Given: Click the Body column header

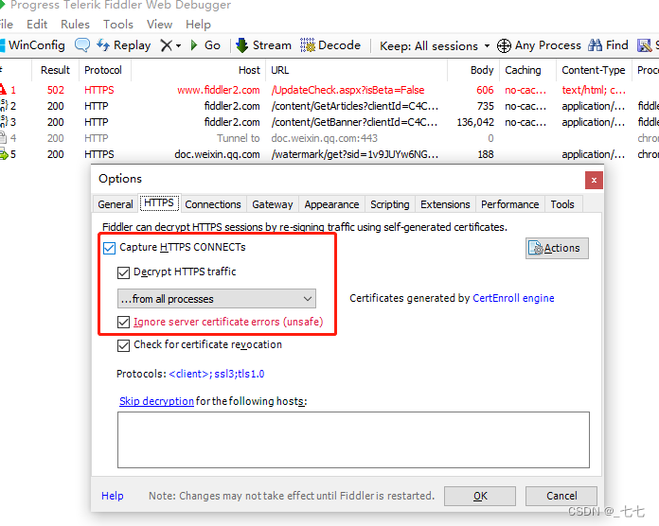Looking at the screenshot, I should tap(473, 70).
